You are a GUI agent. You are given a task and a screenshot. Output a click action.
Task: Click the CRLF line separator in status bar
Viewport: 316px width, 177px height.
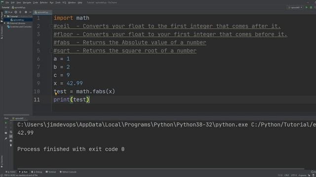coord(286,176)
